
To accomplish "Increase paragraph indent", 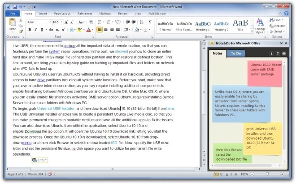I will pos(134,22).
